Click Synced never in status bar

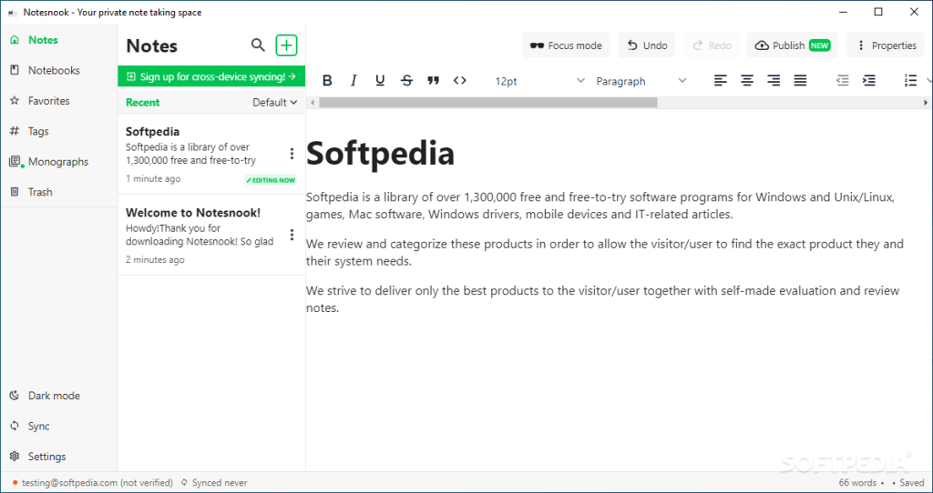tap(214, 482)
